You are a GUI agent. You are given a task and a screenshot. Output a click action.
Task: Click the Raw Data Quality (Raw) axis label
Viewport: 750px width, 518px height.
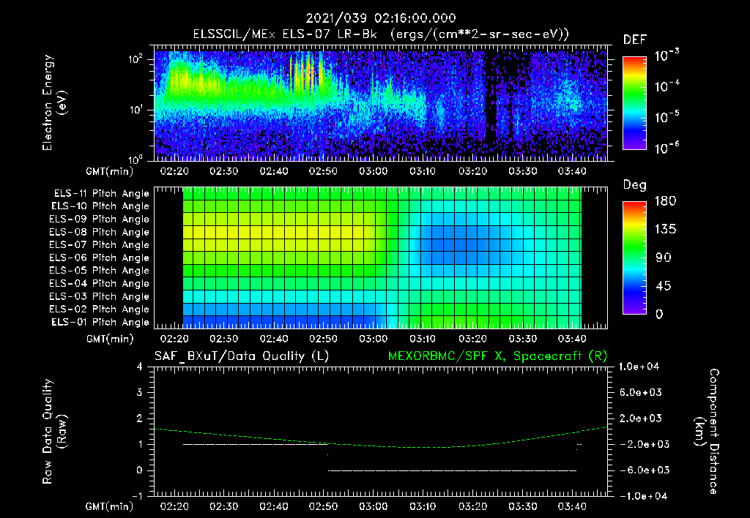(54, 432)
